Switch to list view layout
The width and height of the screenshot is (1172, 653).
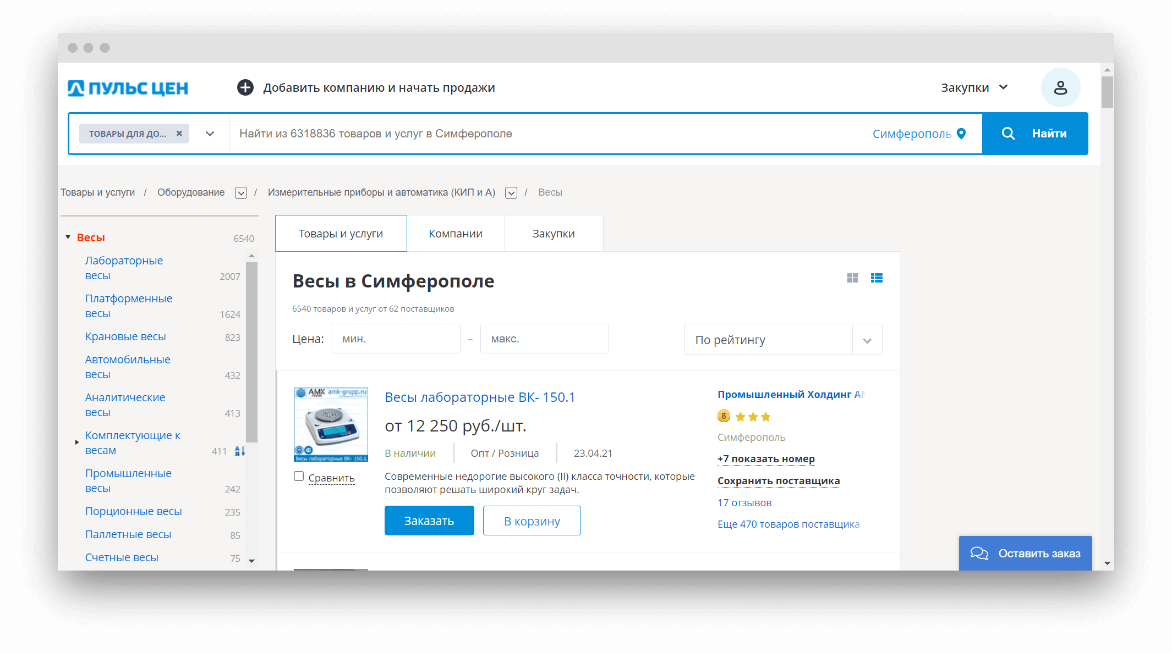point(877,278)
